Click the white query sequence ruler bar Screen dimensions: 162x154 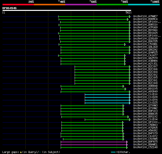coord(67,10)
